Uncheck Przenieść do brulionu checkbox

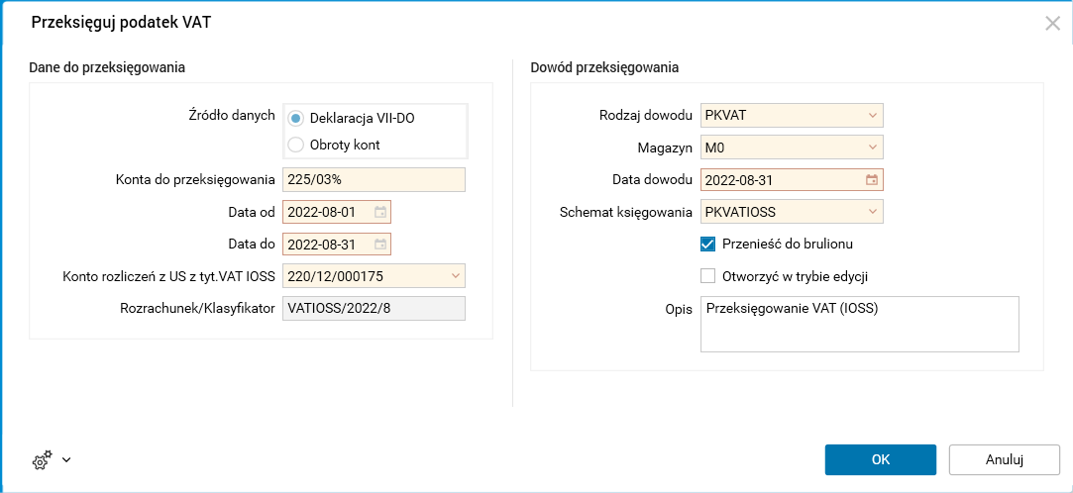708,244
